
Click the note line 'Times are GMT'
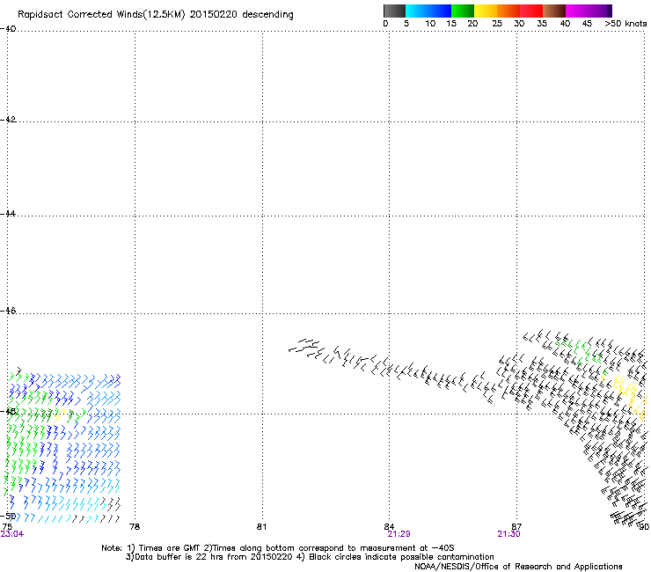pos(170,548)
